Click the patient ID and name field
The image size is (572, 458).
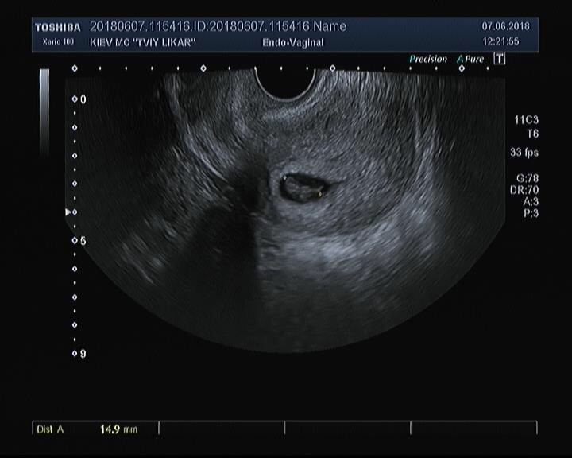[x=218, y=27]
